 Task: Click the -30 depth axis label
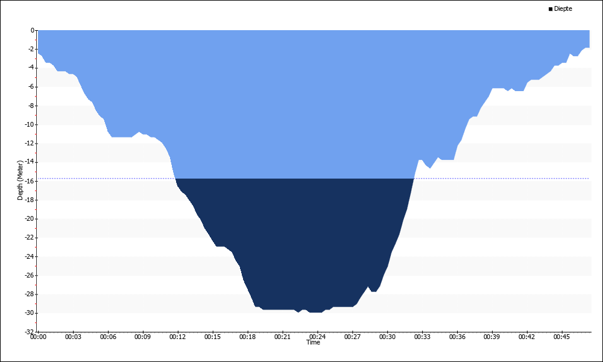[x=30, y=313]
